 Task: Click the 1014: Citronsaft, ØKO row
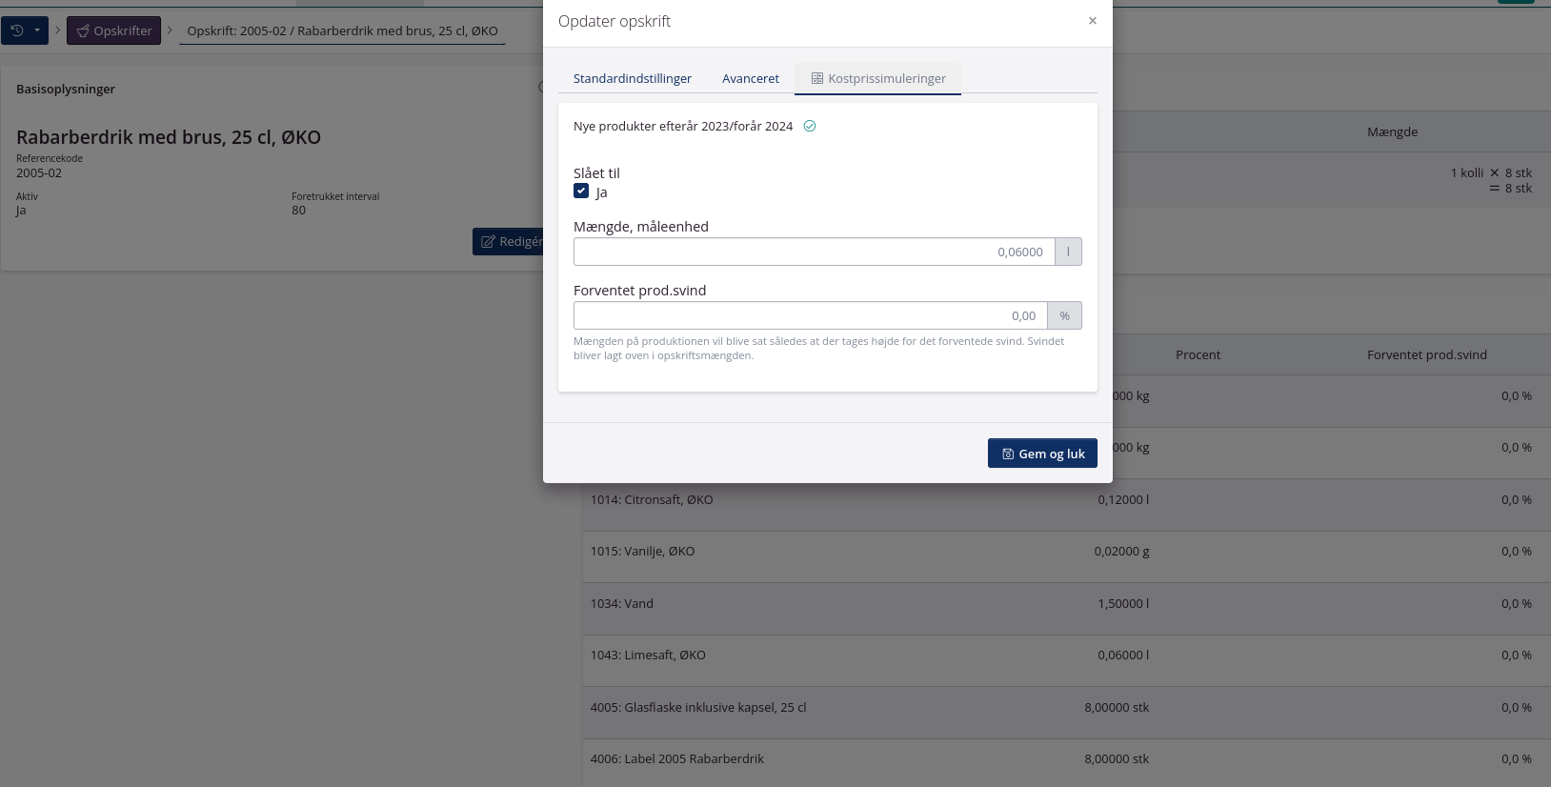pyautogui.click(x=1066, y=500)
